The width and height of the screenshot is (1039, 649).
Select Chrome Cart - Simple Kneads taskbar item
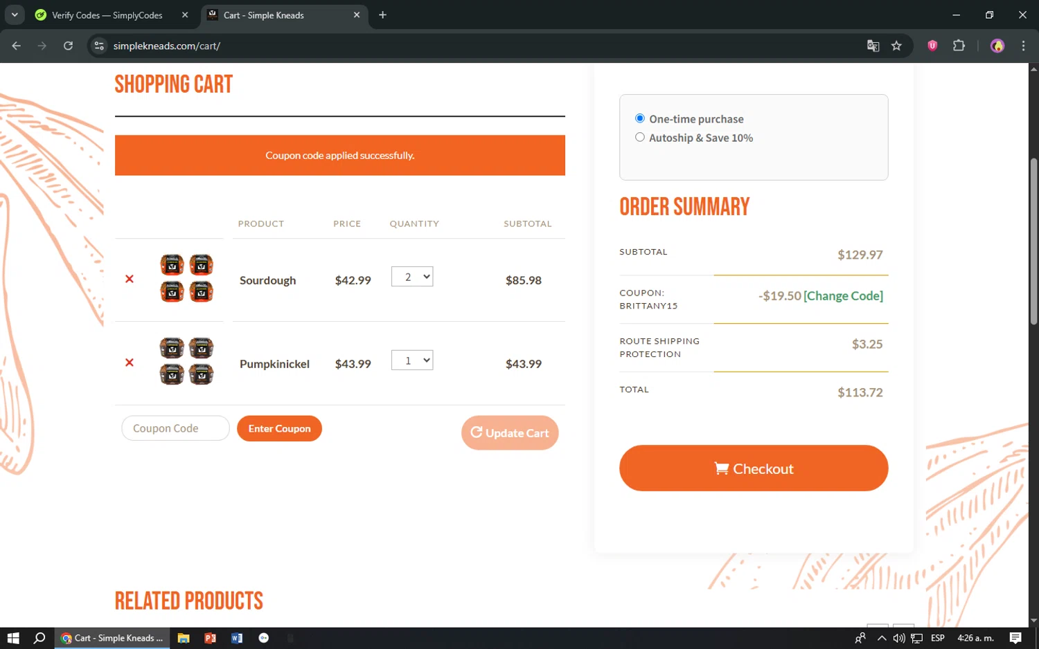coord(112,638)
